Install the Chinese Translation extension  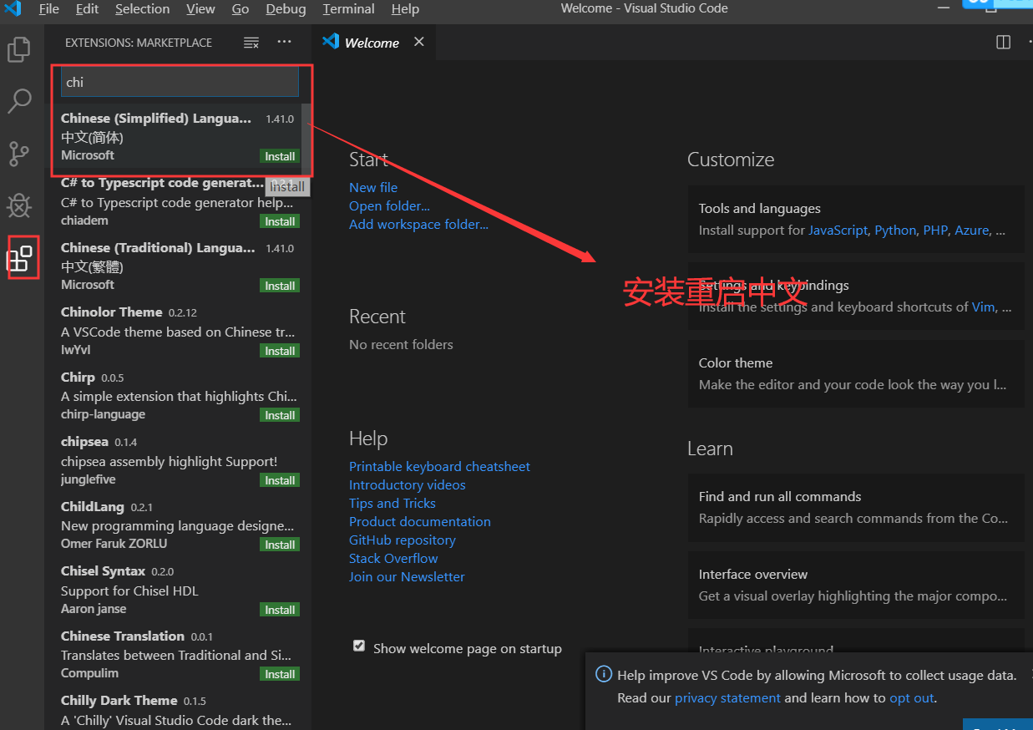pyautogui.click(x=280, y=674)
